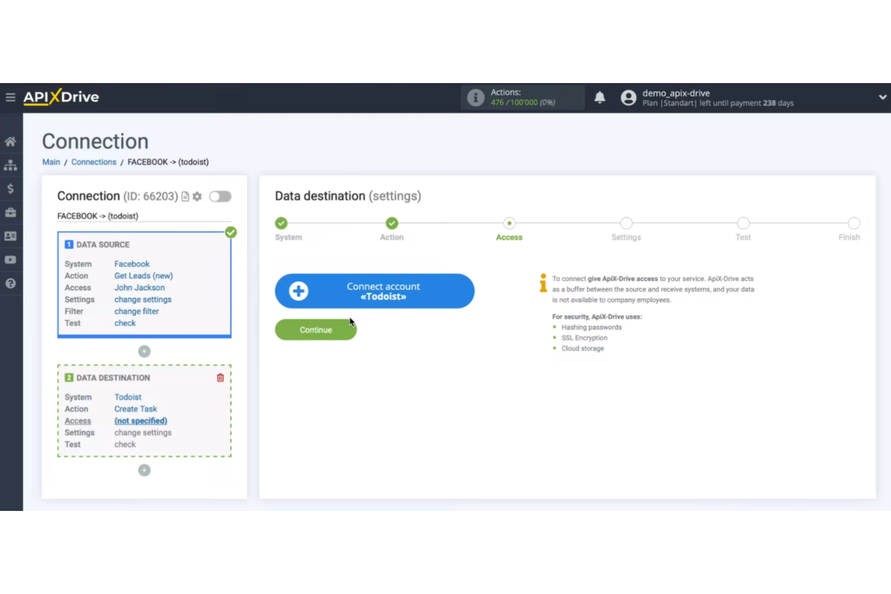This screenshot has height=594, width=891.
Task: Click the notification bell
Action: (x=600, y=97)
